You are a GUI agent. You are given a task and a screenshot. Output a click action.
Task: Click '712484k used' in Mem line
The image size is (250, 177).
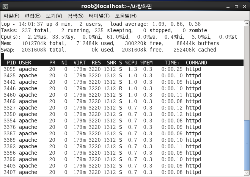pyautogui.click(x=95, y=43)
